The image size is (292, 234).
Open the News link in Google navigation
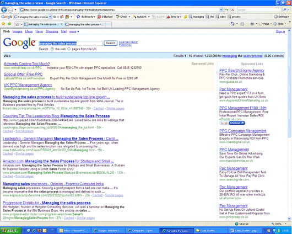point(39,31)
